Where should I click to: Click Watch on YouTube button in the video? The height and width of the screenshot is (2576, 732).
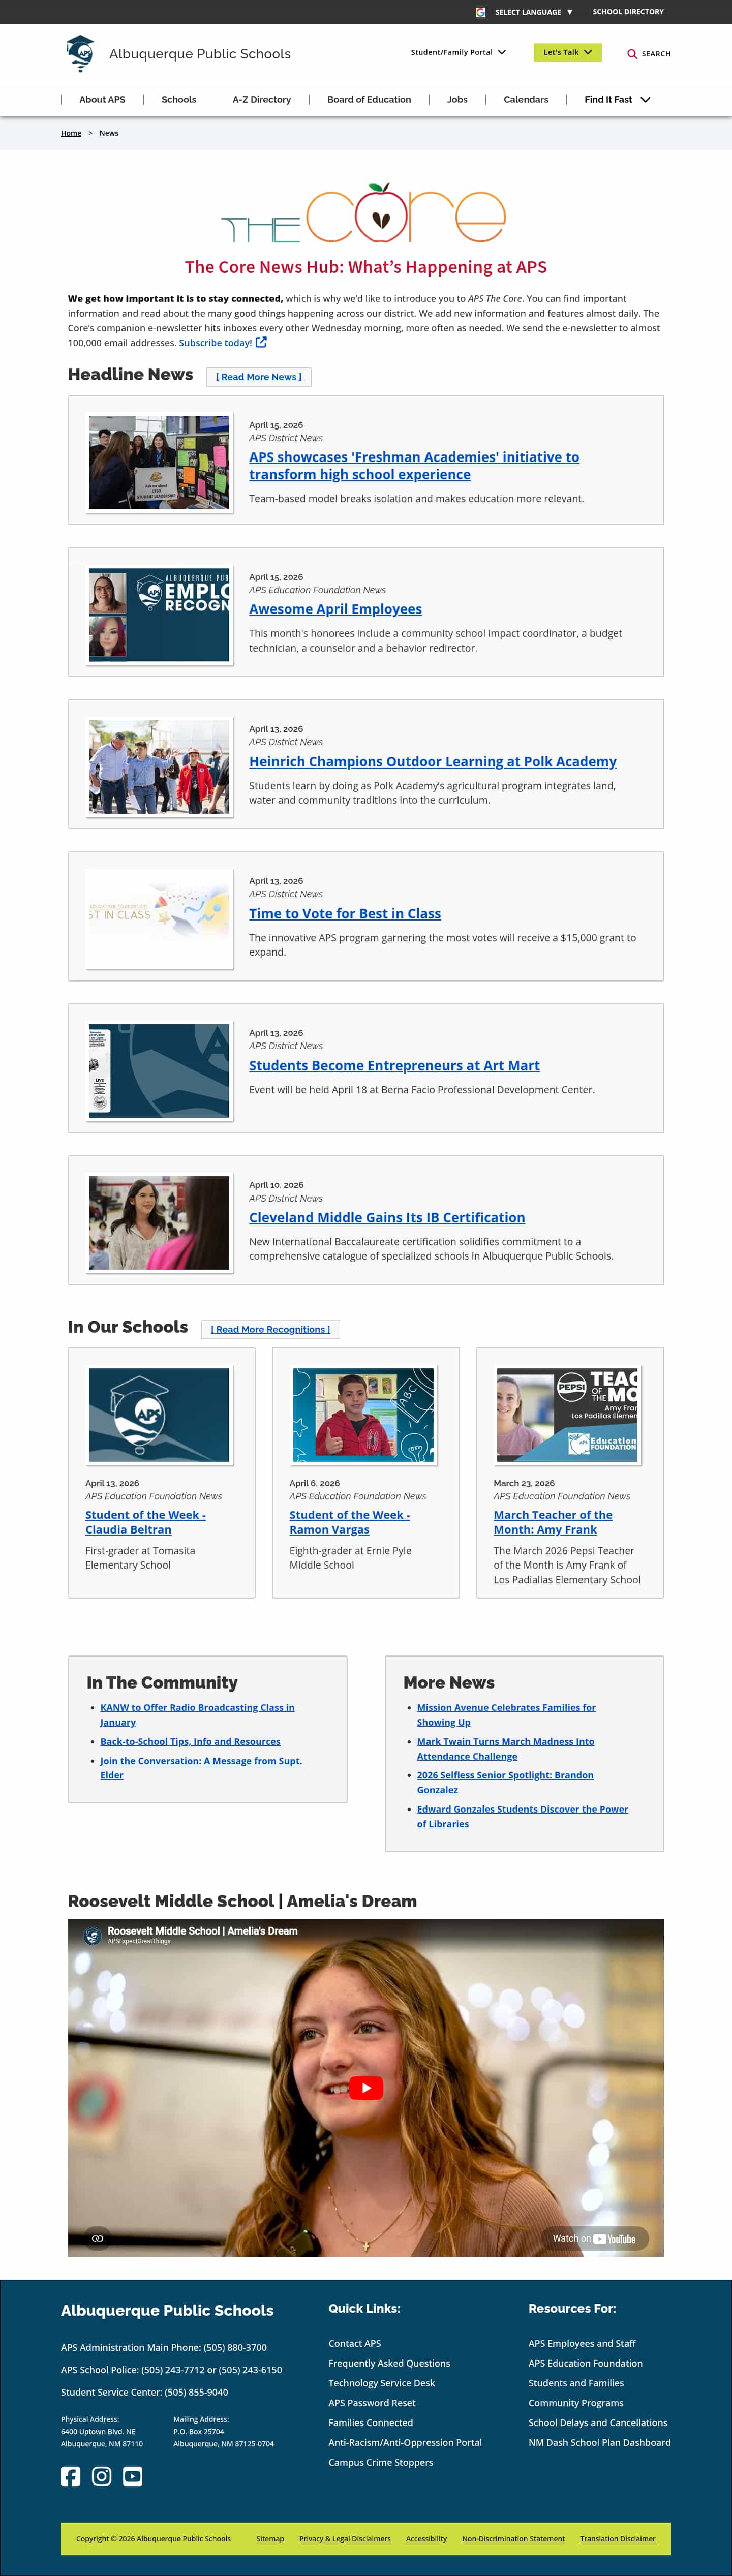pyautogui.click(x=595, y=2238)
